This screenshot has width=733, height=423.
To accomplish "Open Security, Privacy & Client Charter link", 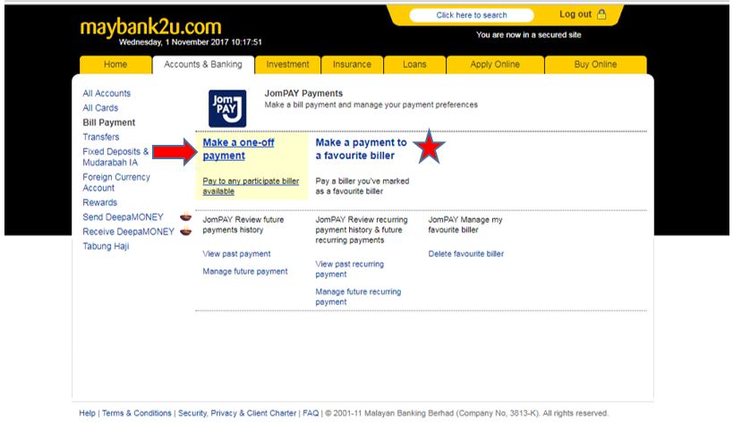I will pos(237,413).
